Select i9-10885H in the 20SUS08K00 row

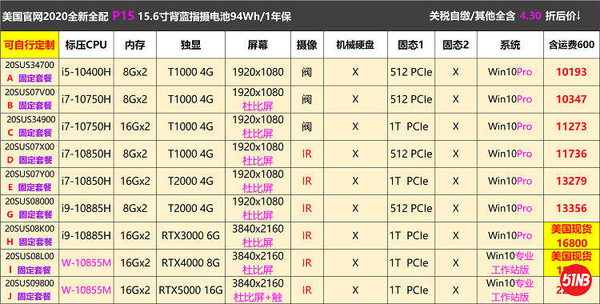[86, 235]
